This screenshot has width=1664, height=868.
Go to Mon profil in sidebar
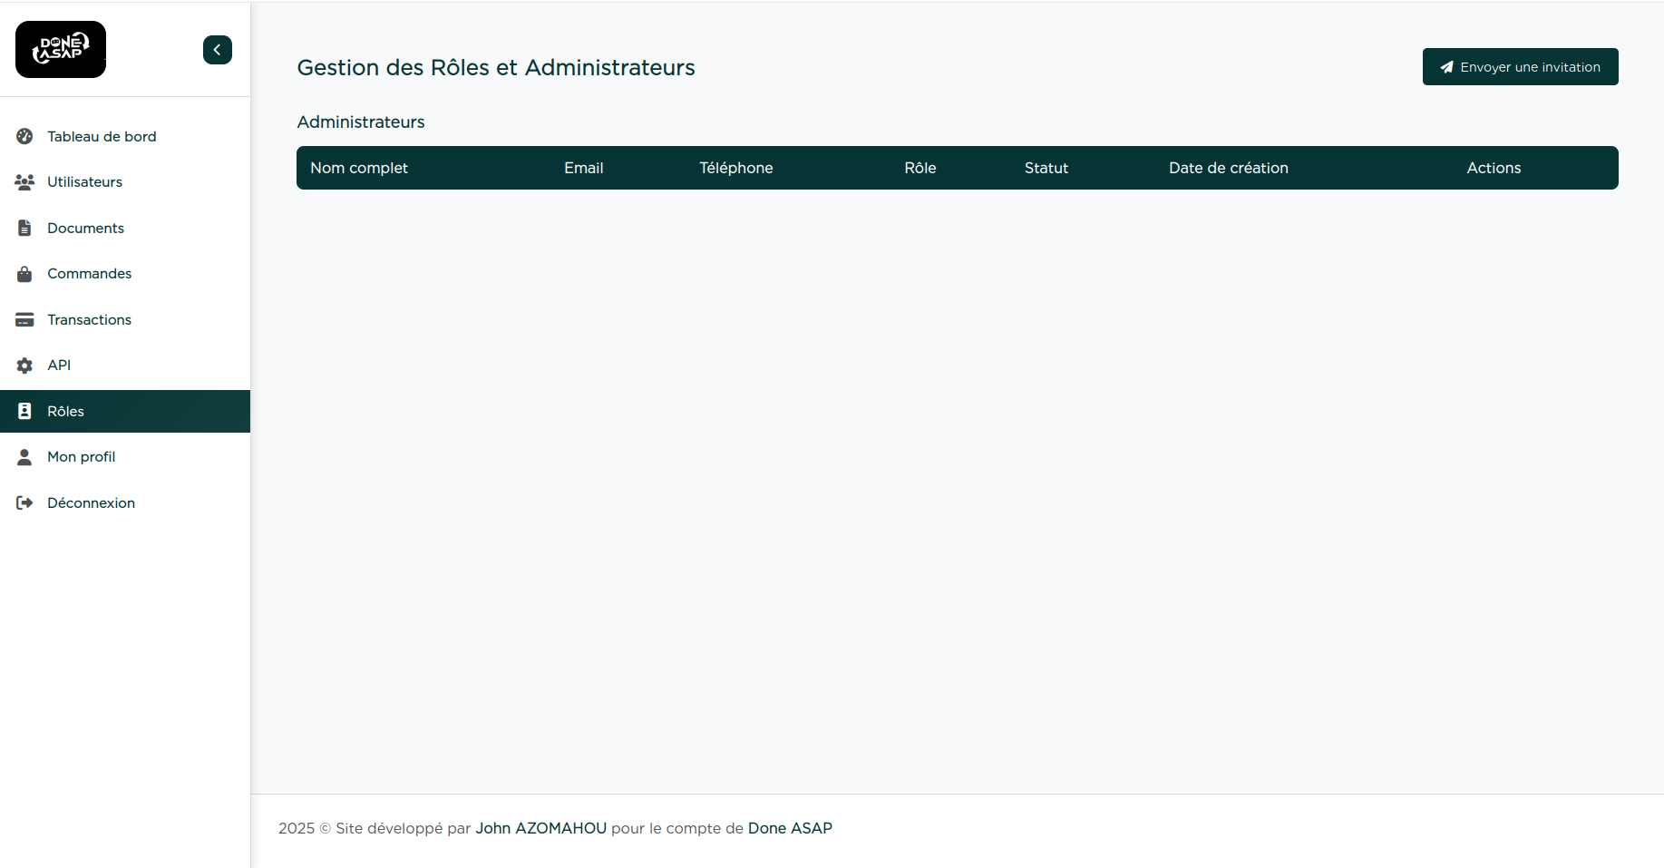pyautogui.click(x=81, y=457)
